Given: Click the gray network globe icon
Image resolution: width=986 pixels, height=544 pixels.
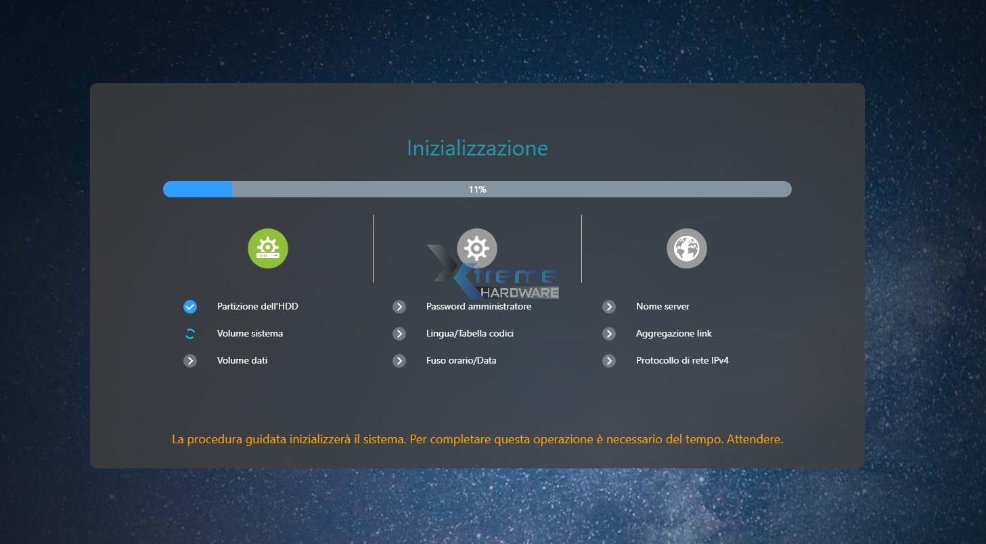Looking at the screenshot, I should coord(686,248).
